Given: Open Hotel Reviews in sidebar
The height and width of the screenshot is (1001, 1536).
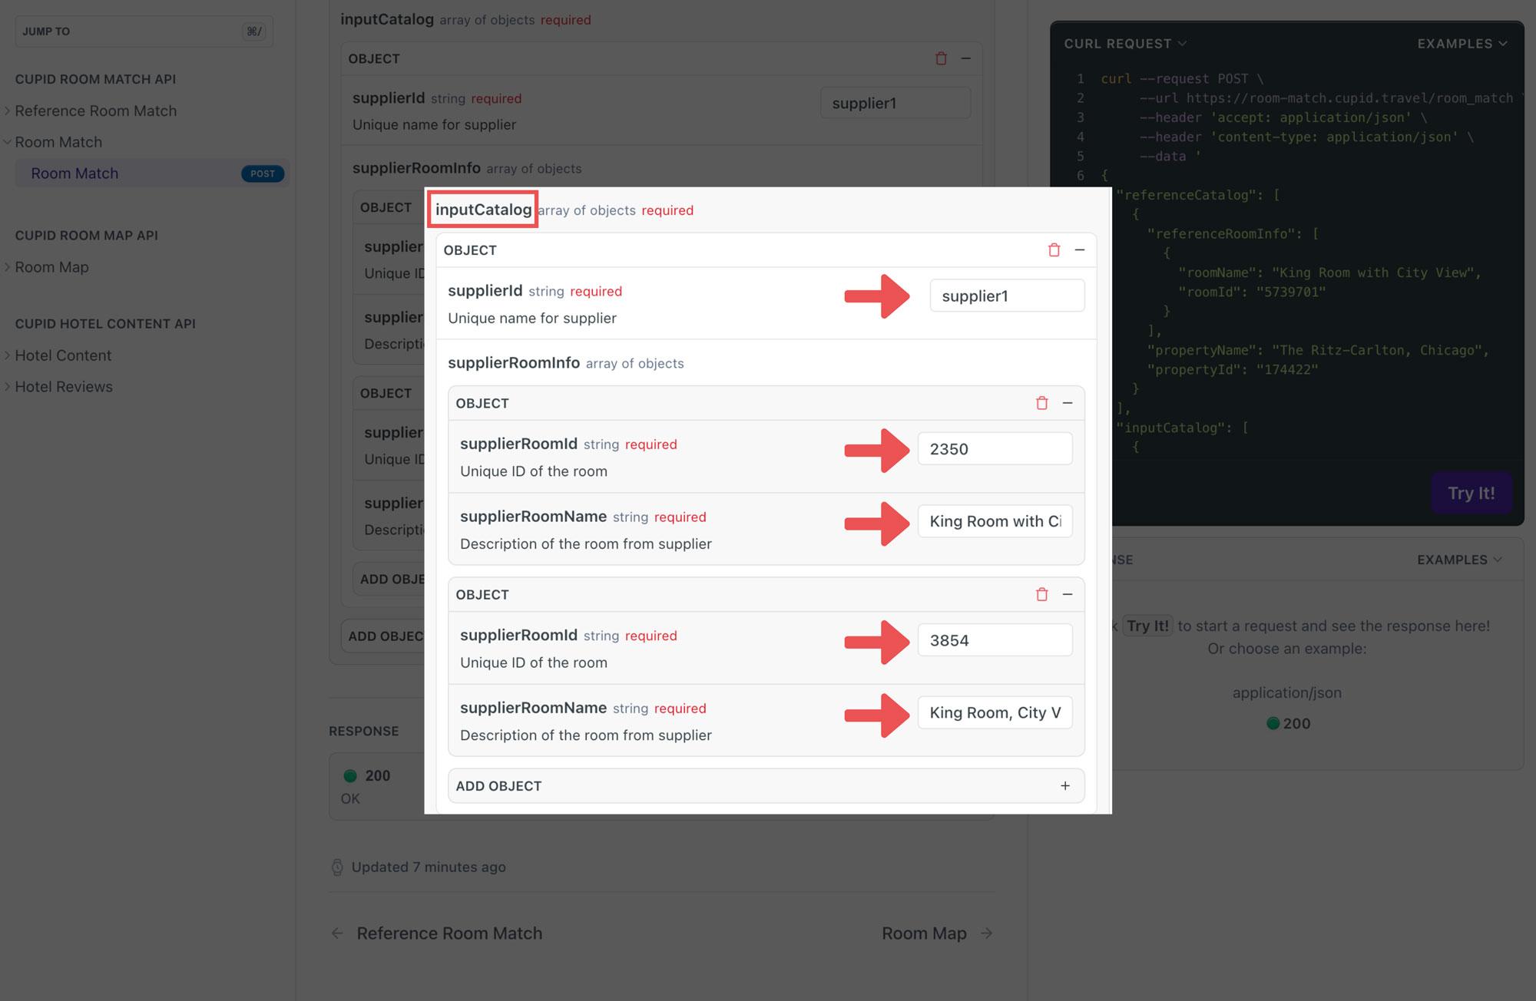Looking at the screenshot, I should tap(64, 387).
